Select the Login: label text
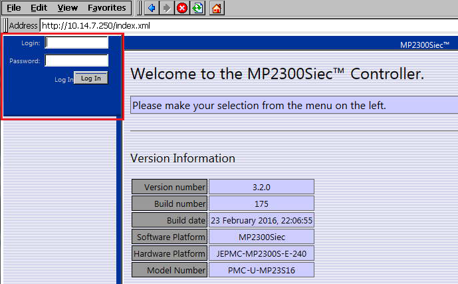Viewport: 458px width, 284px height. point(31,43)
